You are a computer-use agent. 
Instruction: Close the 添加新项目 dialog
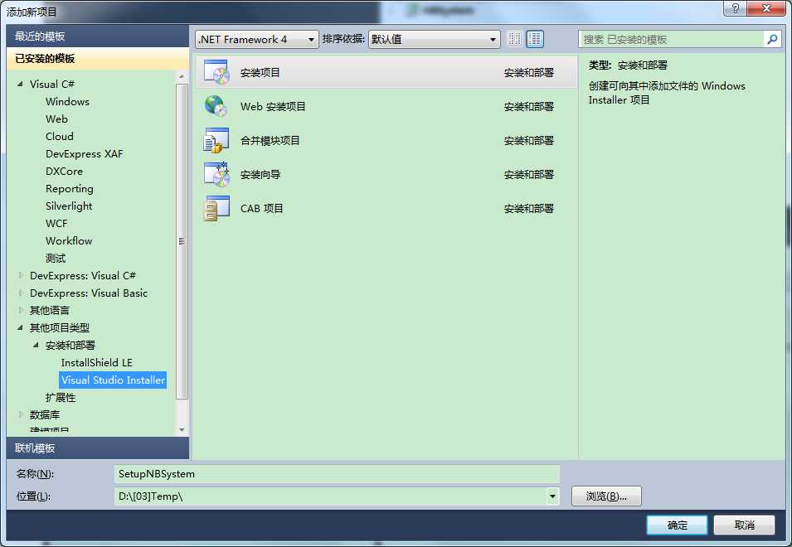click(x=765, y=8)
